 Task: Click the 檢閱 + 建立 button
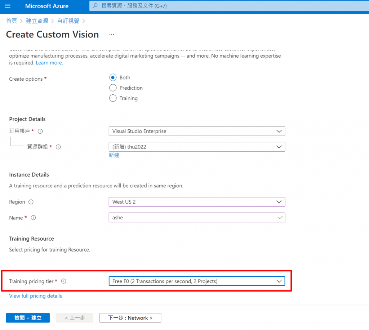pos(28,318)
